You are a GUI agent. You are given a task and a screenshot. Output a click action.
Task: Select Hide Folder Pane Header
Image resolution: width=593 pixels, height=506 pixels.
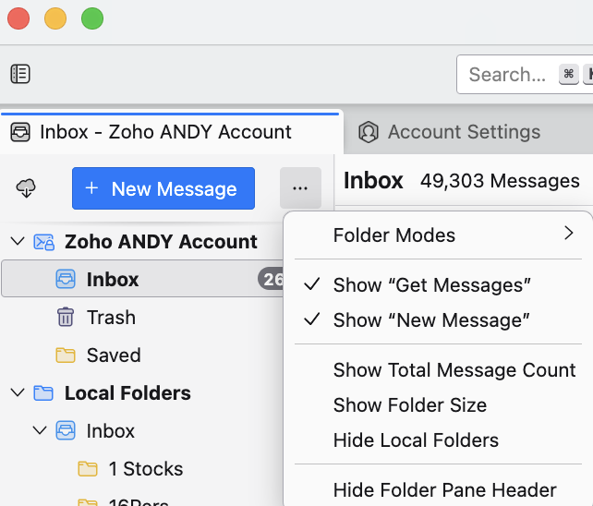[x=444, y=490]
